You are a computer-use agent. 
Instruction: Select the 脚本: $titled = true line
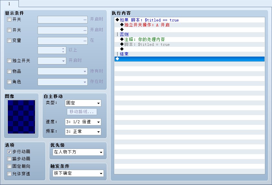click(x=190, y=44)
